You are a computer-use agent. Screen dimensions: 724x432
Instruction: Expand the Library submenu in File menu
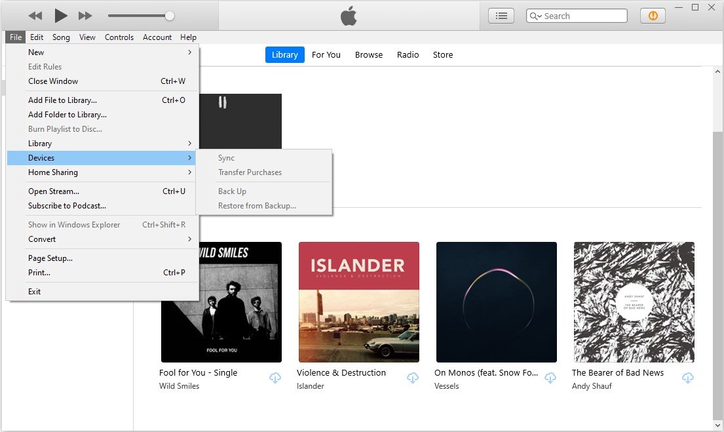[102, 143]
